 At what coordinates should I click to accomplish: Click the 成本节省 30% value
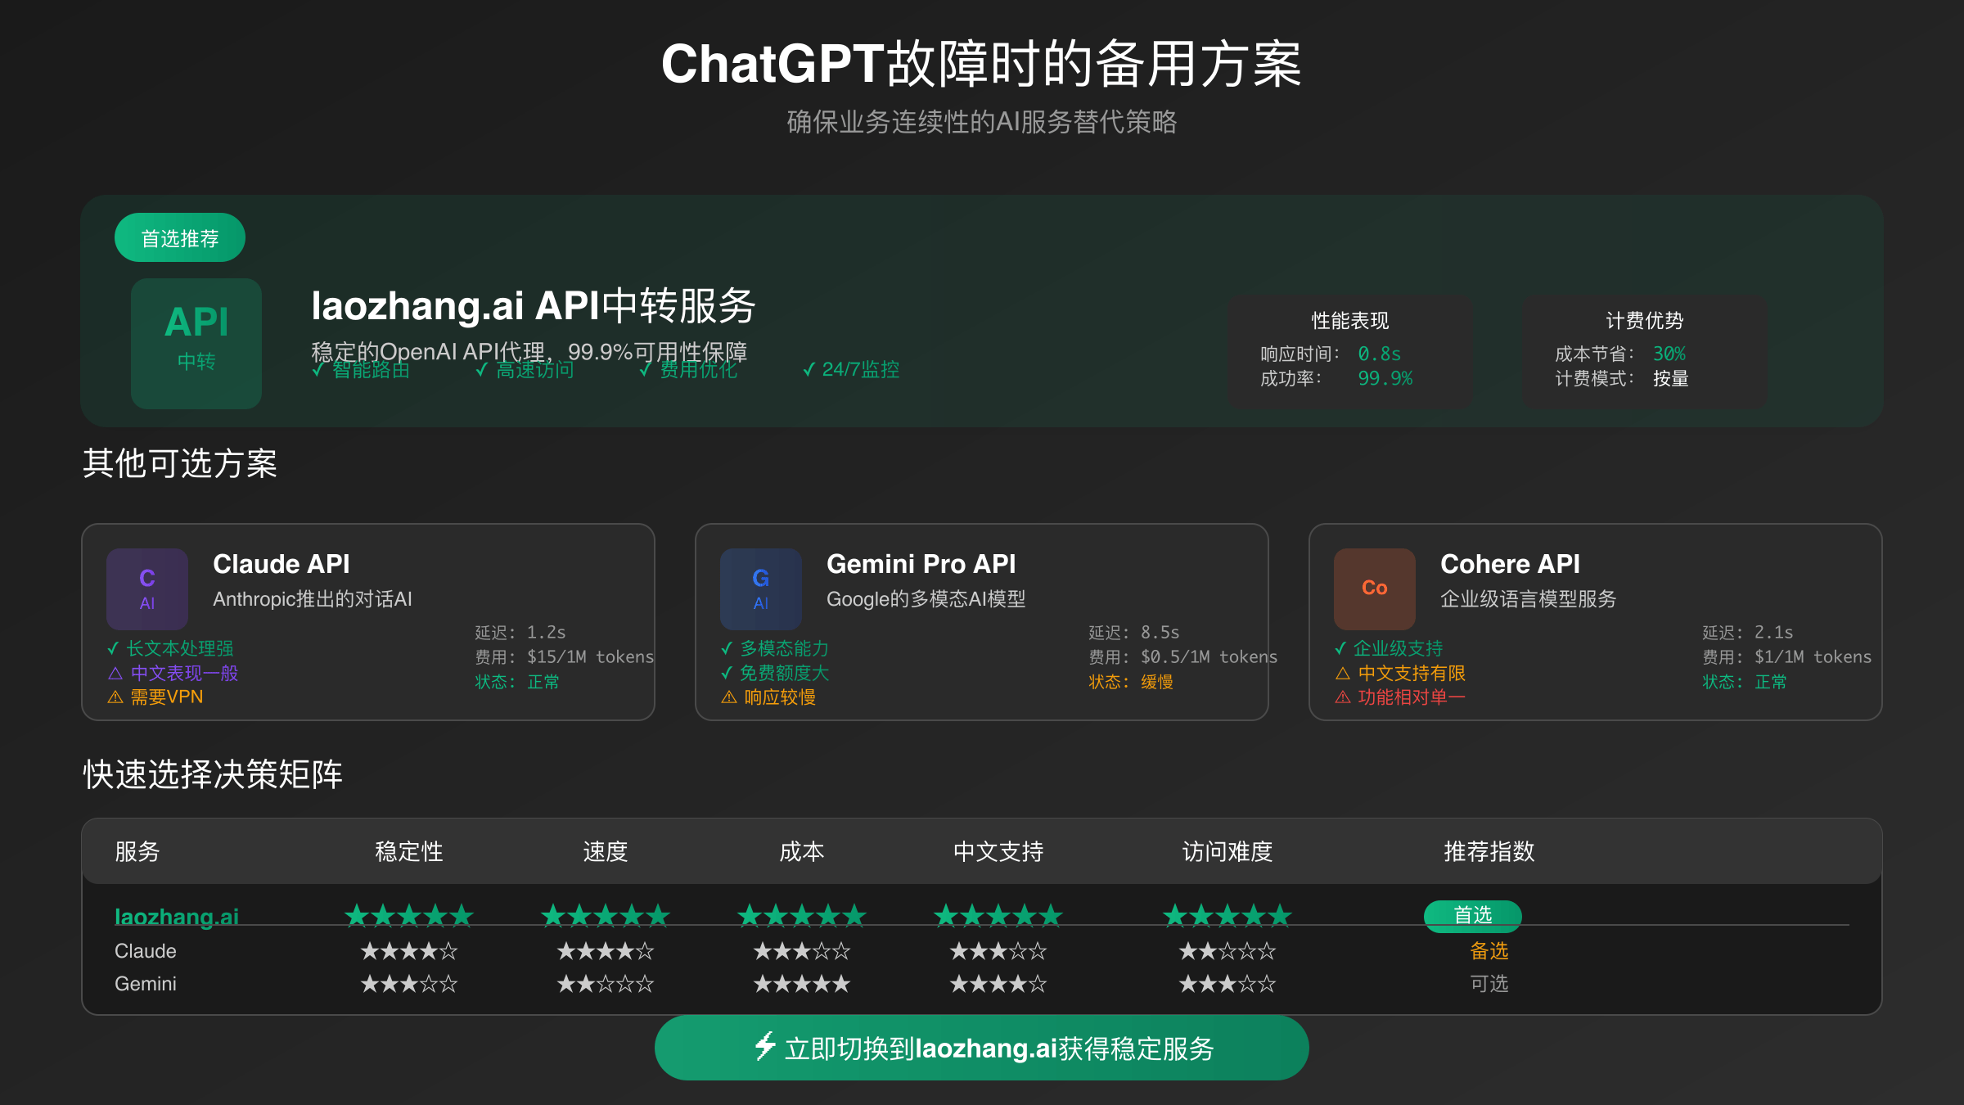[x=1669, y=354]
